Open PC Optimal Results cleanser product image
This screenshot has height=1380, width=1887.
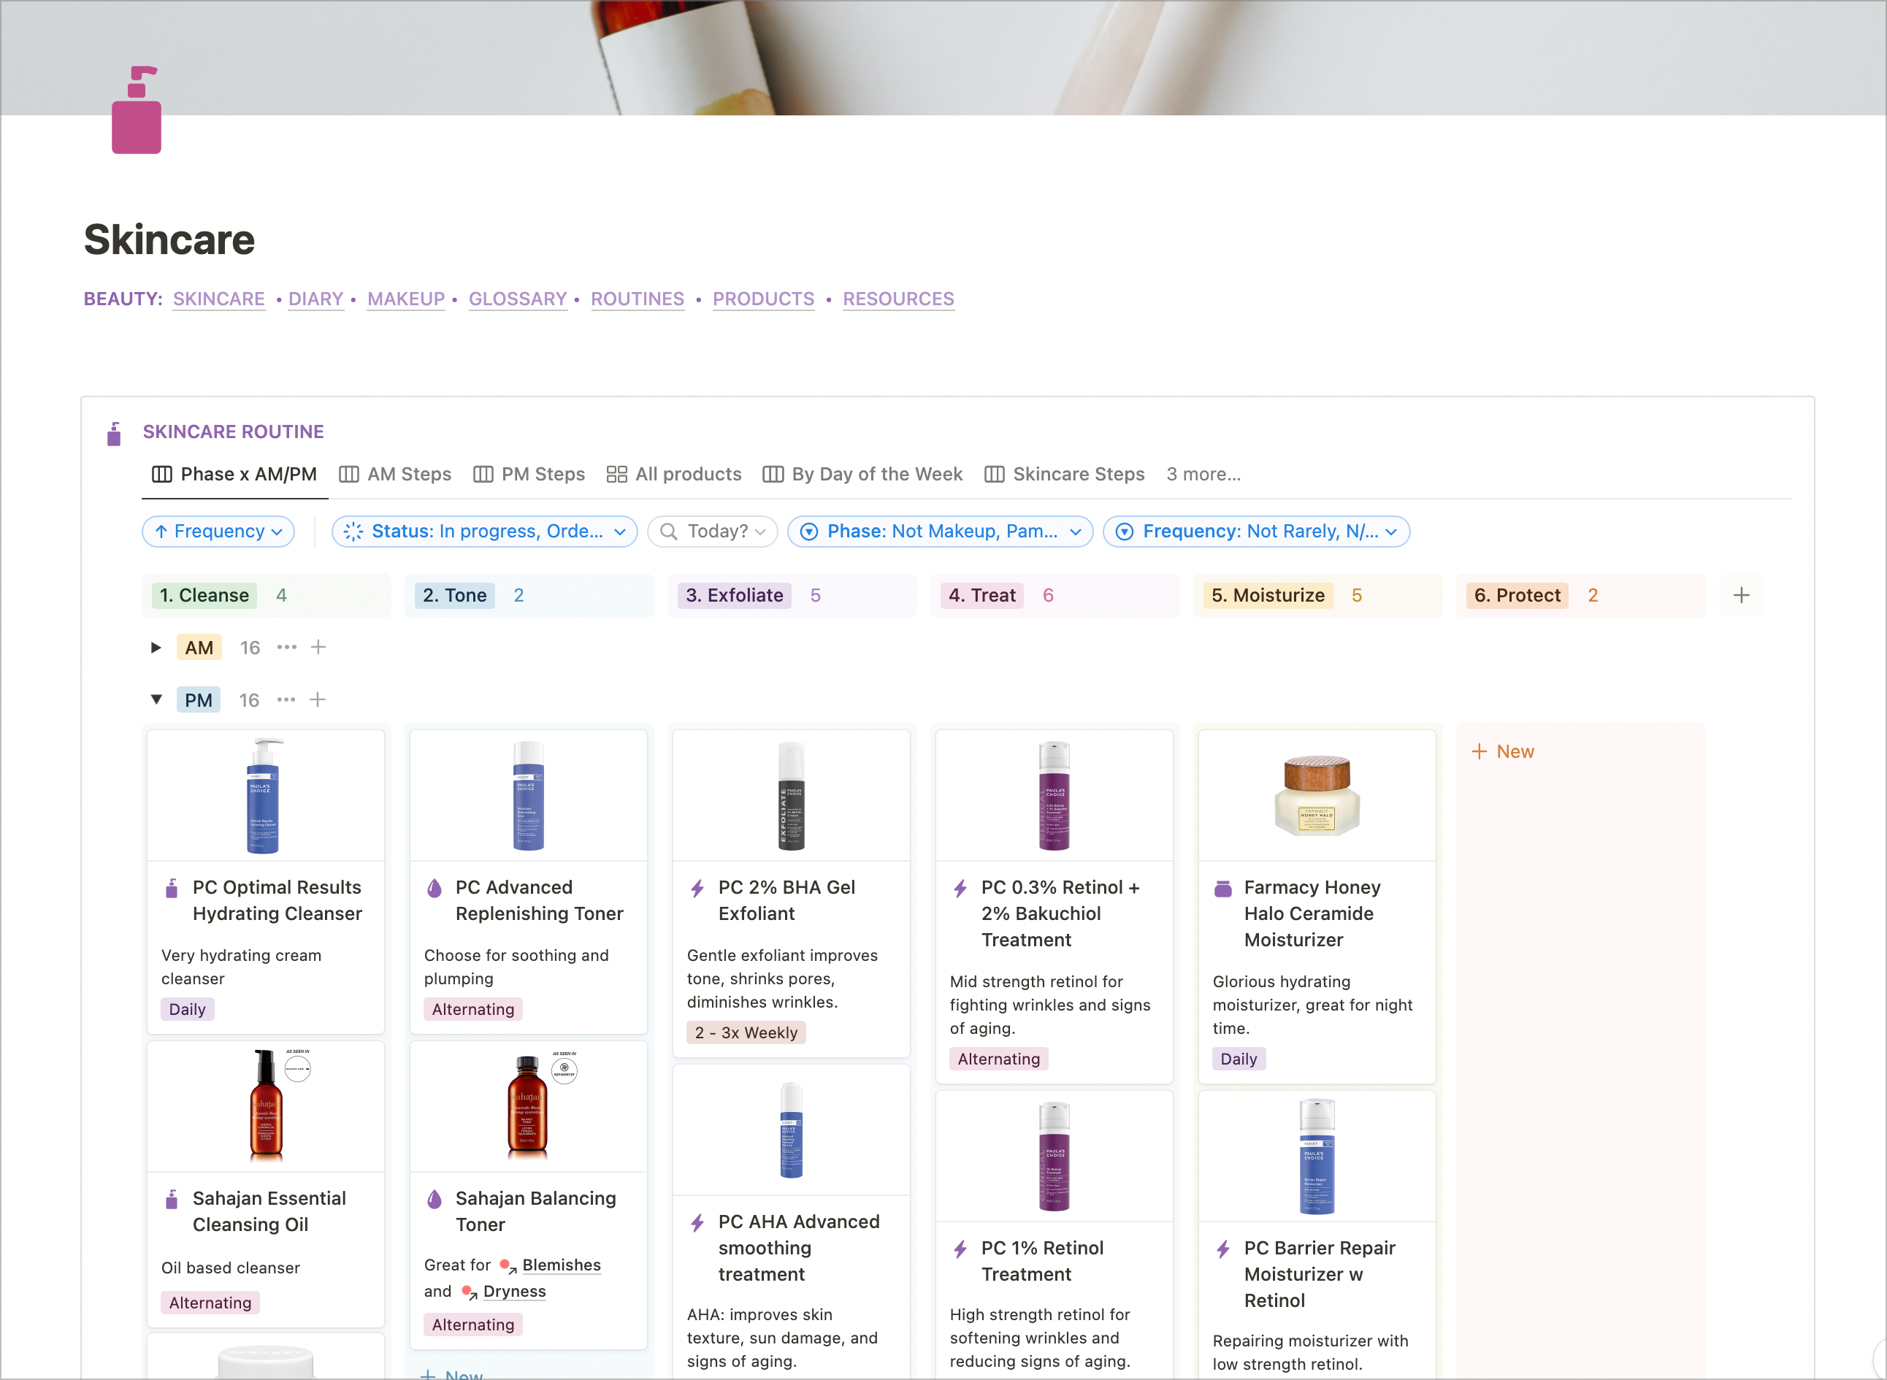coord(266,795)
